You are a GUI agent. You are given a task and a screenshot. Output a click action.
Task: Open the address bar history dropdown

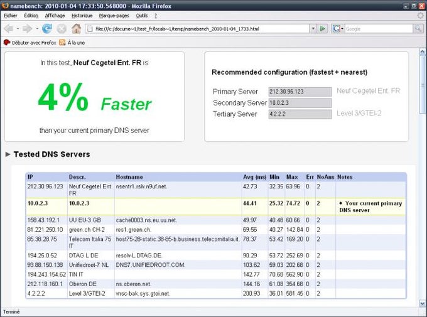pos(313,29)
